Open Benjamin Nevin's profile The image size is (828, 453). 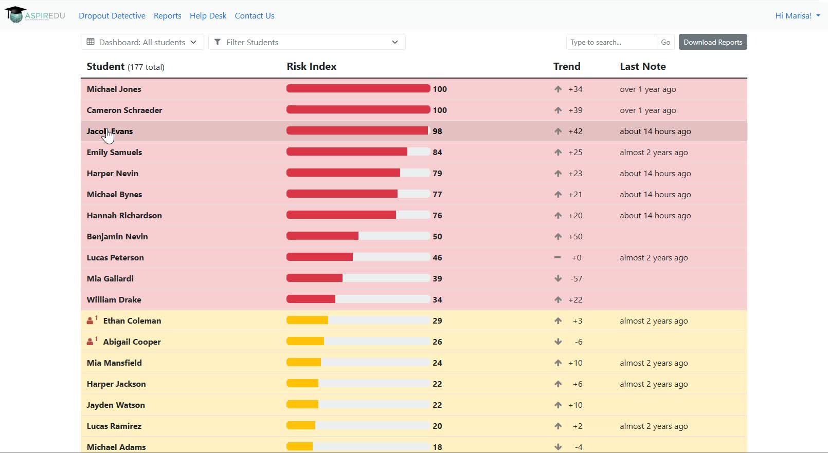(x=117, y=237)
